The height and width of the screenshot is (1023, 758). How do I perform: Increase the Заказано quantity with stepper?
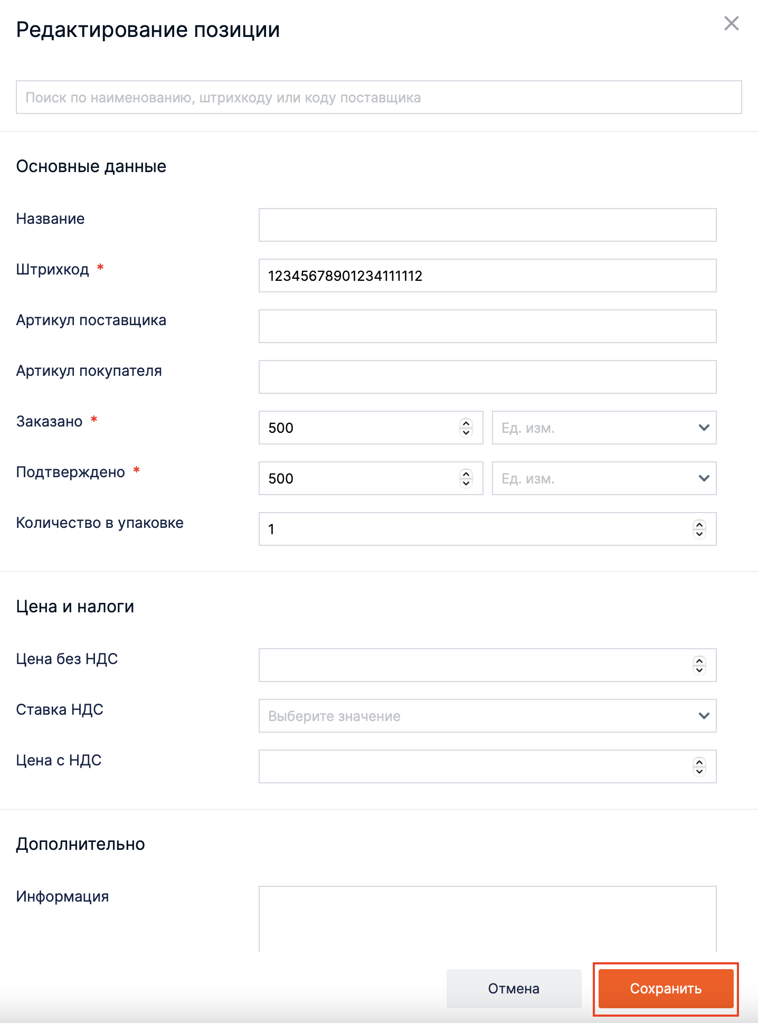[x=466, y=423]
